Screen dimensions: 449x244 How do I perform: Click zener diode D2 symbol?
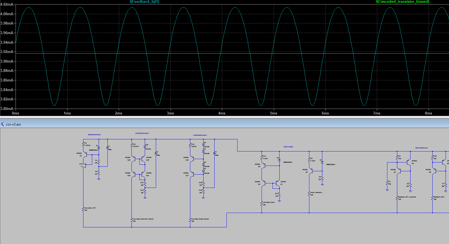(322, 162)
